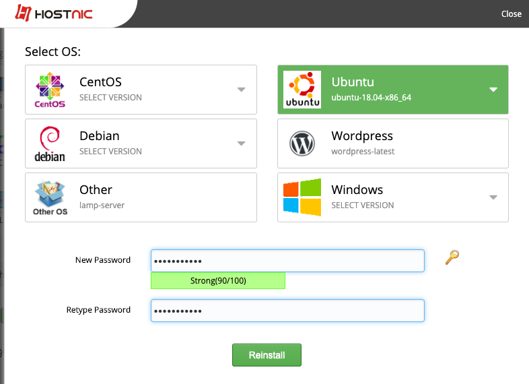The height and width of the screenshot is (384, 529).
Task: Click the Other OS box icon
Action: [50, 197]
